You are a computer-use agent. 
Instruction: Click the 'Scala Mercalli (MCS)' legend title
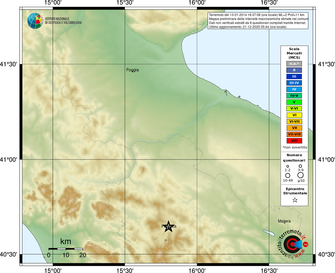294,53
